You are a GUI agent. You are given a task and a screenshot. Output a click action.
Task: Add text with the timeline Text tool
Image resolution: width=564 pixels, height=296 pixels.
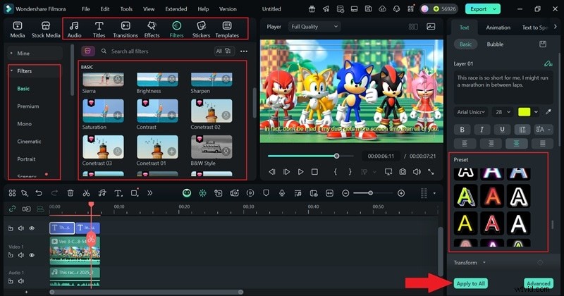click(118, 193)
